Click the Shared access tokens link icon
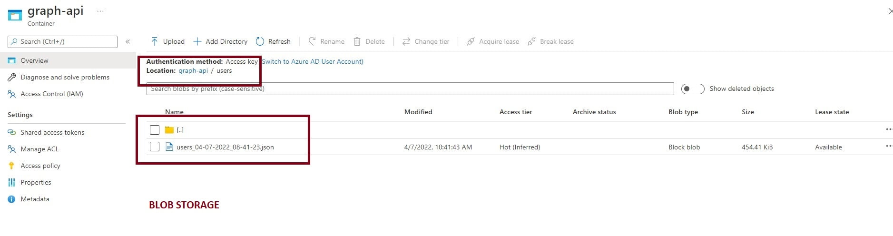This screenshot has height=236, width=893. pyautogui.click(x=12, y=132)
